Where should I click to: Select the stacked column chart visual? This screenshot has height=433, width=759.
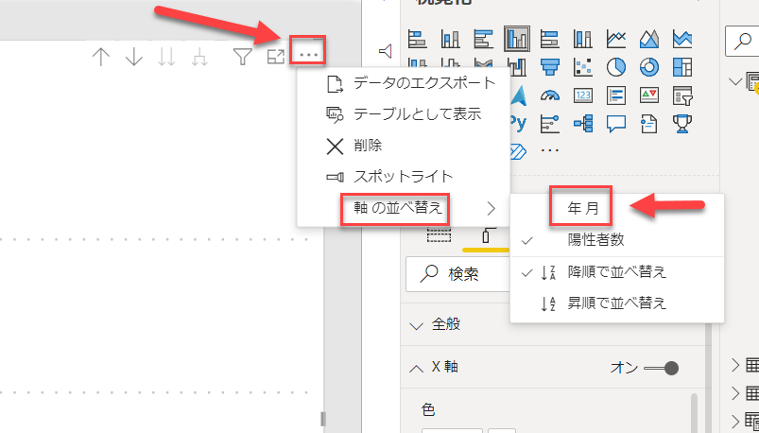click(450, 39)
